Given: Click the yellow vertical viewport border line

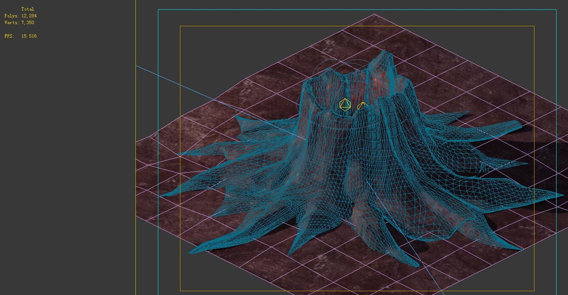Looking at the screenshot, I should [136, 147].
